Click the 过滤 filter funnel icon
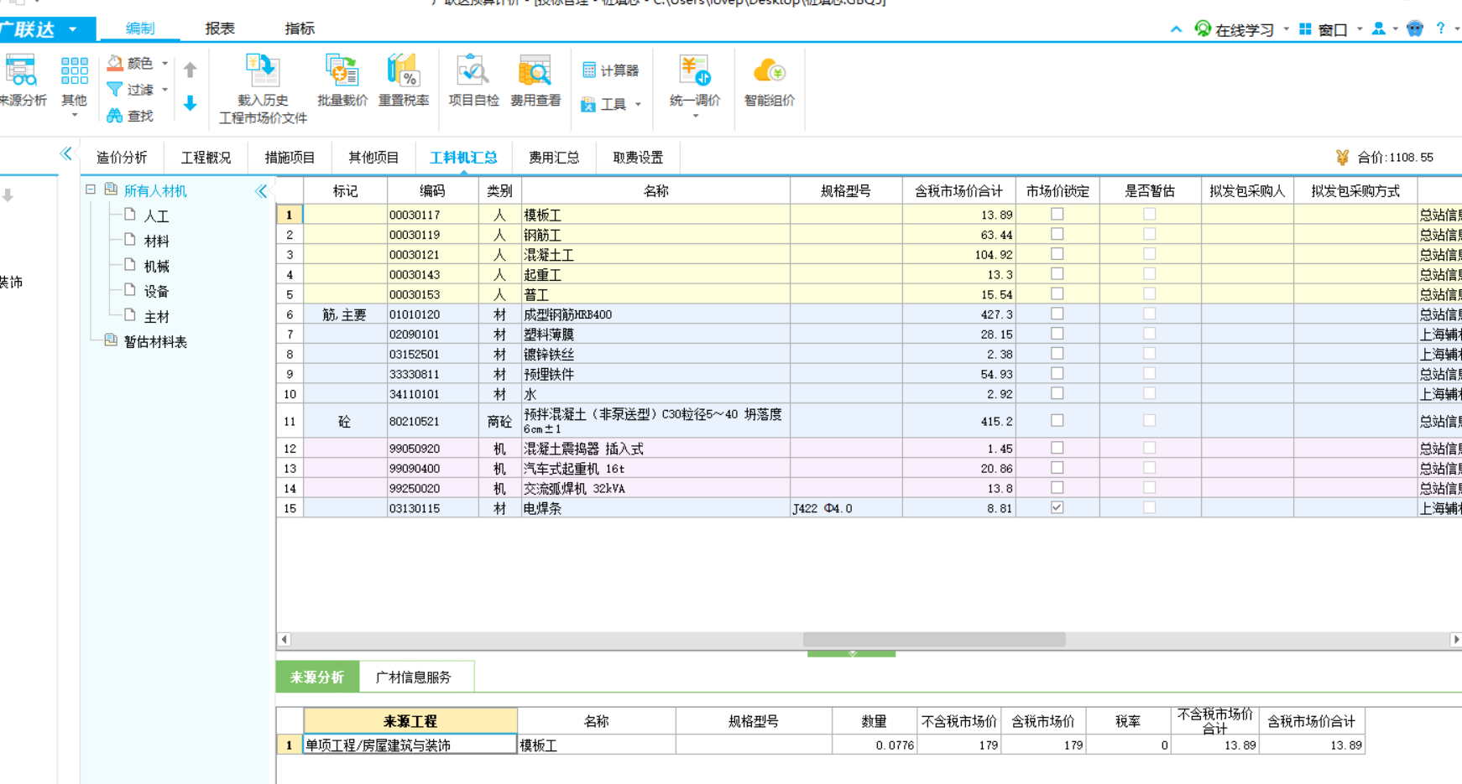Image resolution: width=1462 pixels, height=784 pixels. point(115,89)
